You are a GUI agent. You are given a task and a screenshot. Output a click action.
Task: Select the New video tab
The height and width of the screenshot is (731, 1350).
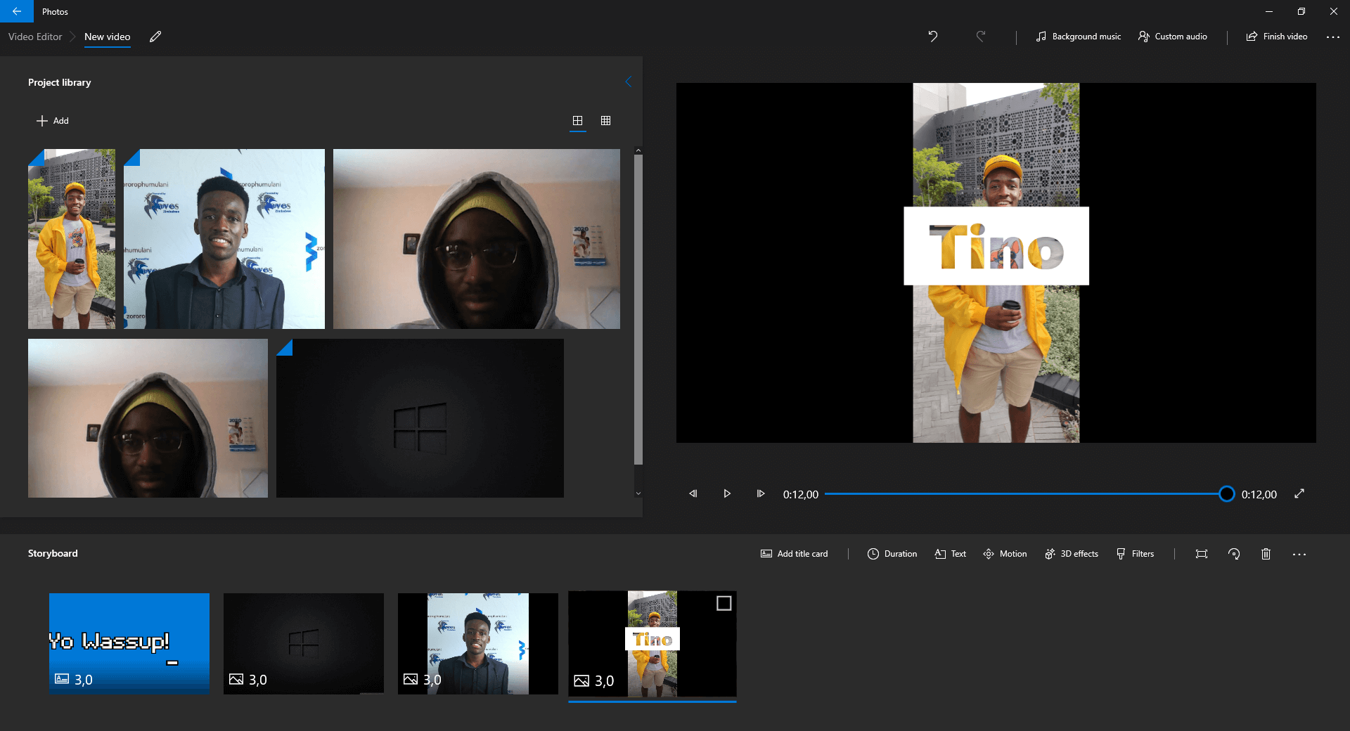(107, 37)
